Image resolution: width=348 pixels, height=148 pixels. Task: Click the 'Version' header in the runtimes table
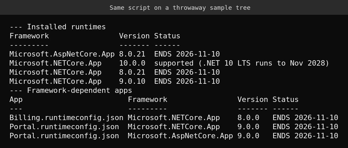(x=135, y=36)
